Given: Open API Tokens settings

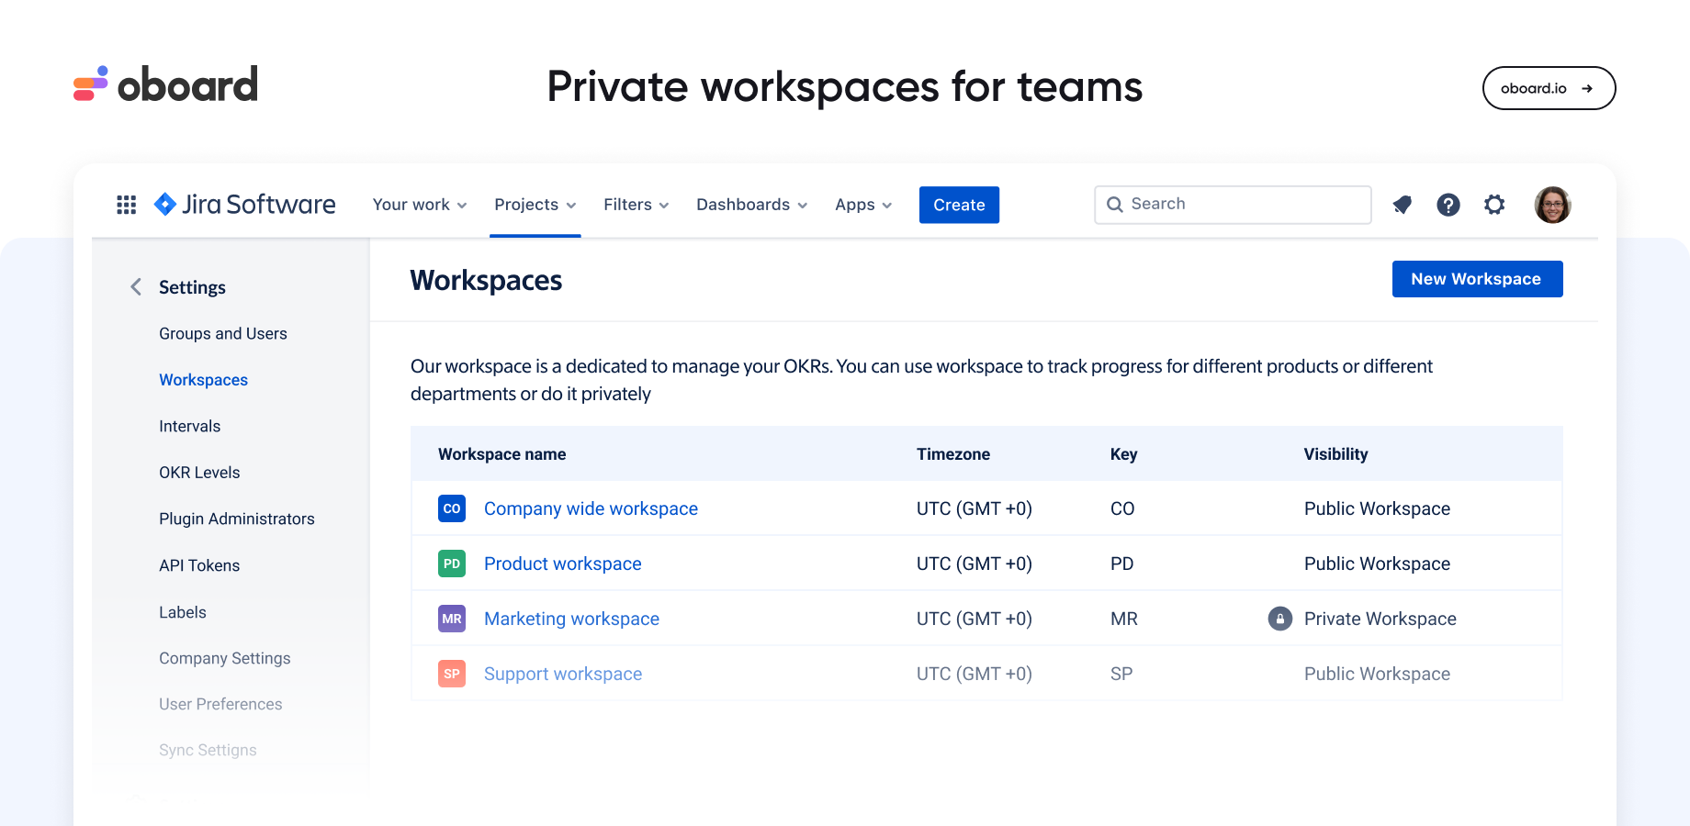Looking at the screenshot, I should [x=199, y=566].
